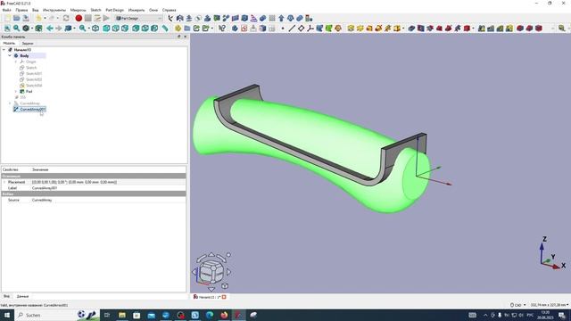Screen dimensions: 571x321
Task: Run macro with the play triangle
Action: point(106,18)
